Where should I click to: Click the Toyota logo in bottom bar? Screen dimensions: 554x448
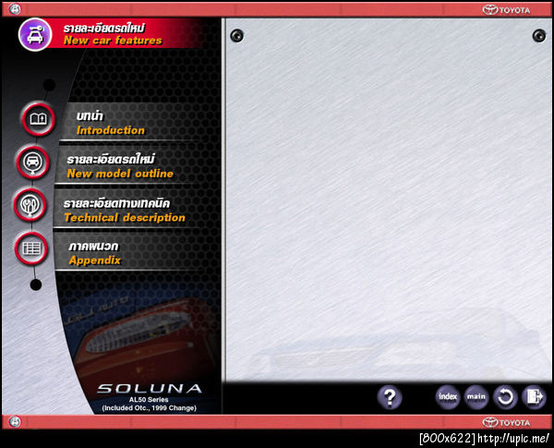(506, 422)
